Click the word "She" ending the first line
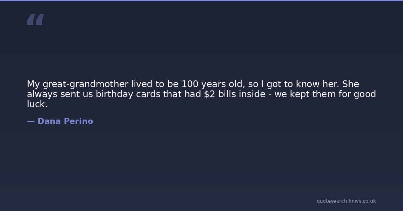The height and width of the screenshot is (211, 403). click(x=350, y=84)
